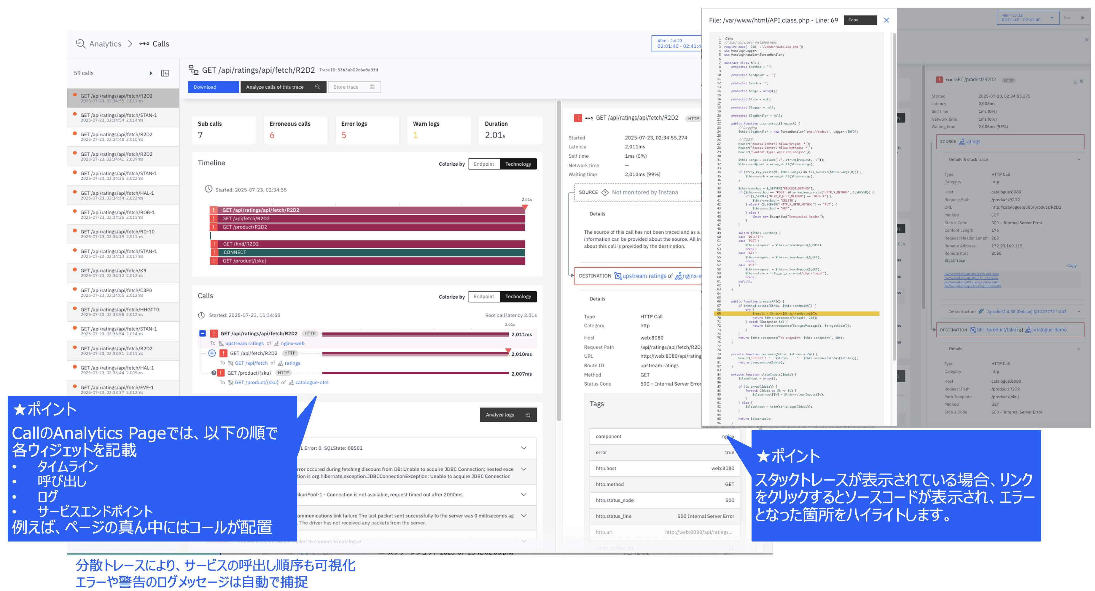Image resolution: width=1095 pixels, height=591 pixels.
Task: Expand the SQLState 08S01 error log entry
Action: [x=523, y=448]
